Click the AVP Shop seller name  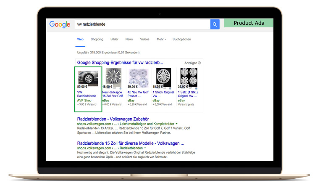point(84,101)
